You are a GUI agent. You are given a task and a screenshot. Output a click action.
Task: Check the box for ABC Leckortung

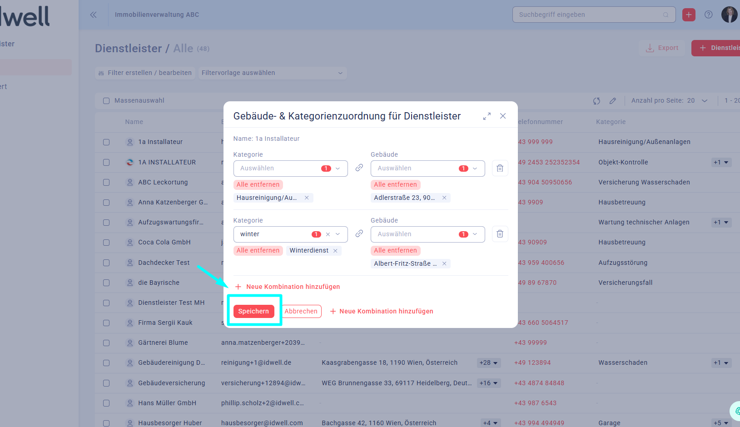(x=106, y=182)
